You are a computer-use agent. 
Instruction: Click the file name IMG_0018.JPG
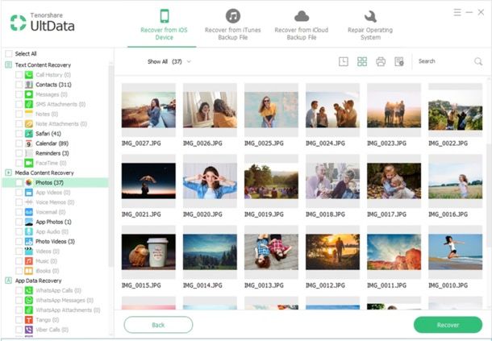pos(325,214)
